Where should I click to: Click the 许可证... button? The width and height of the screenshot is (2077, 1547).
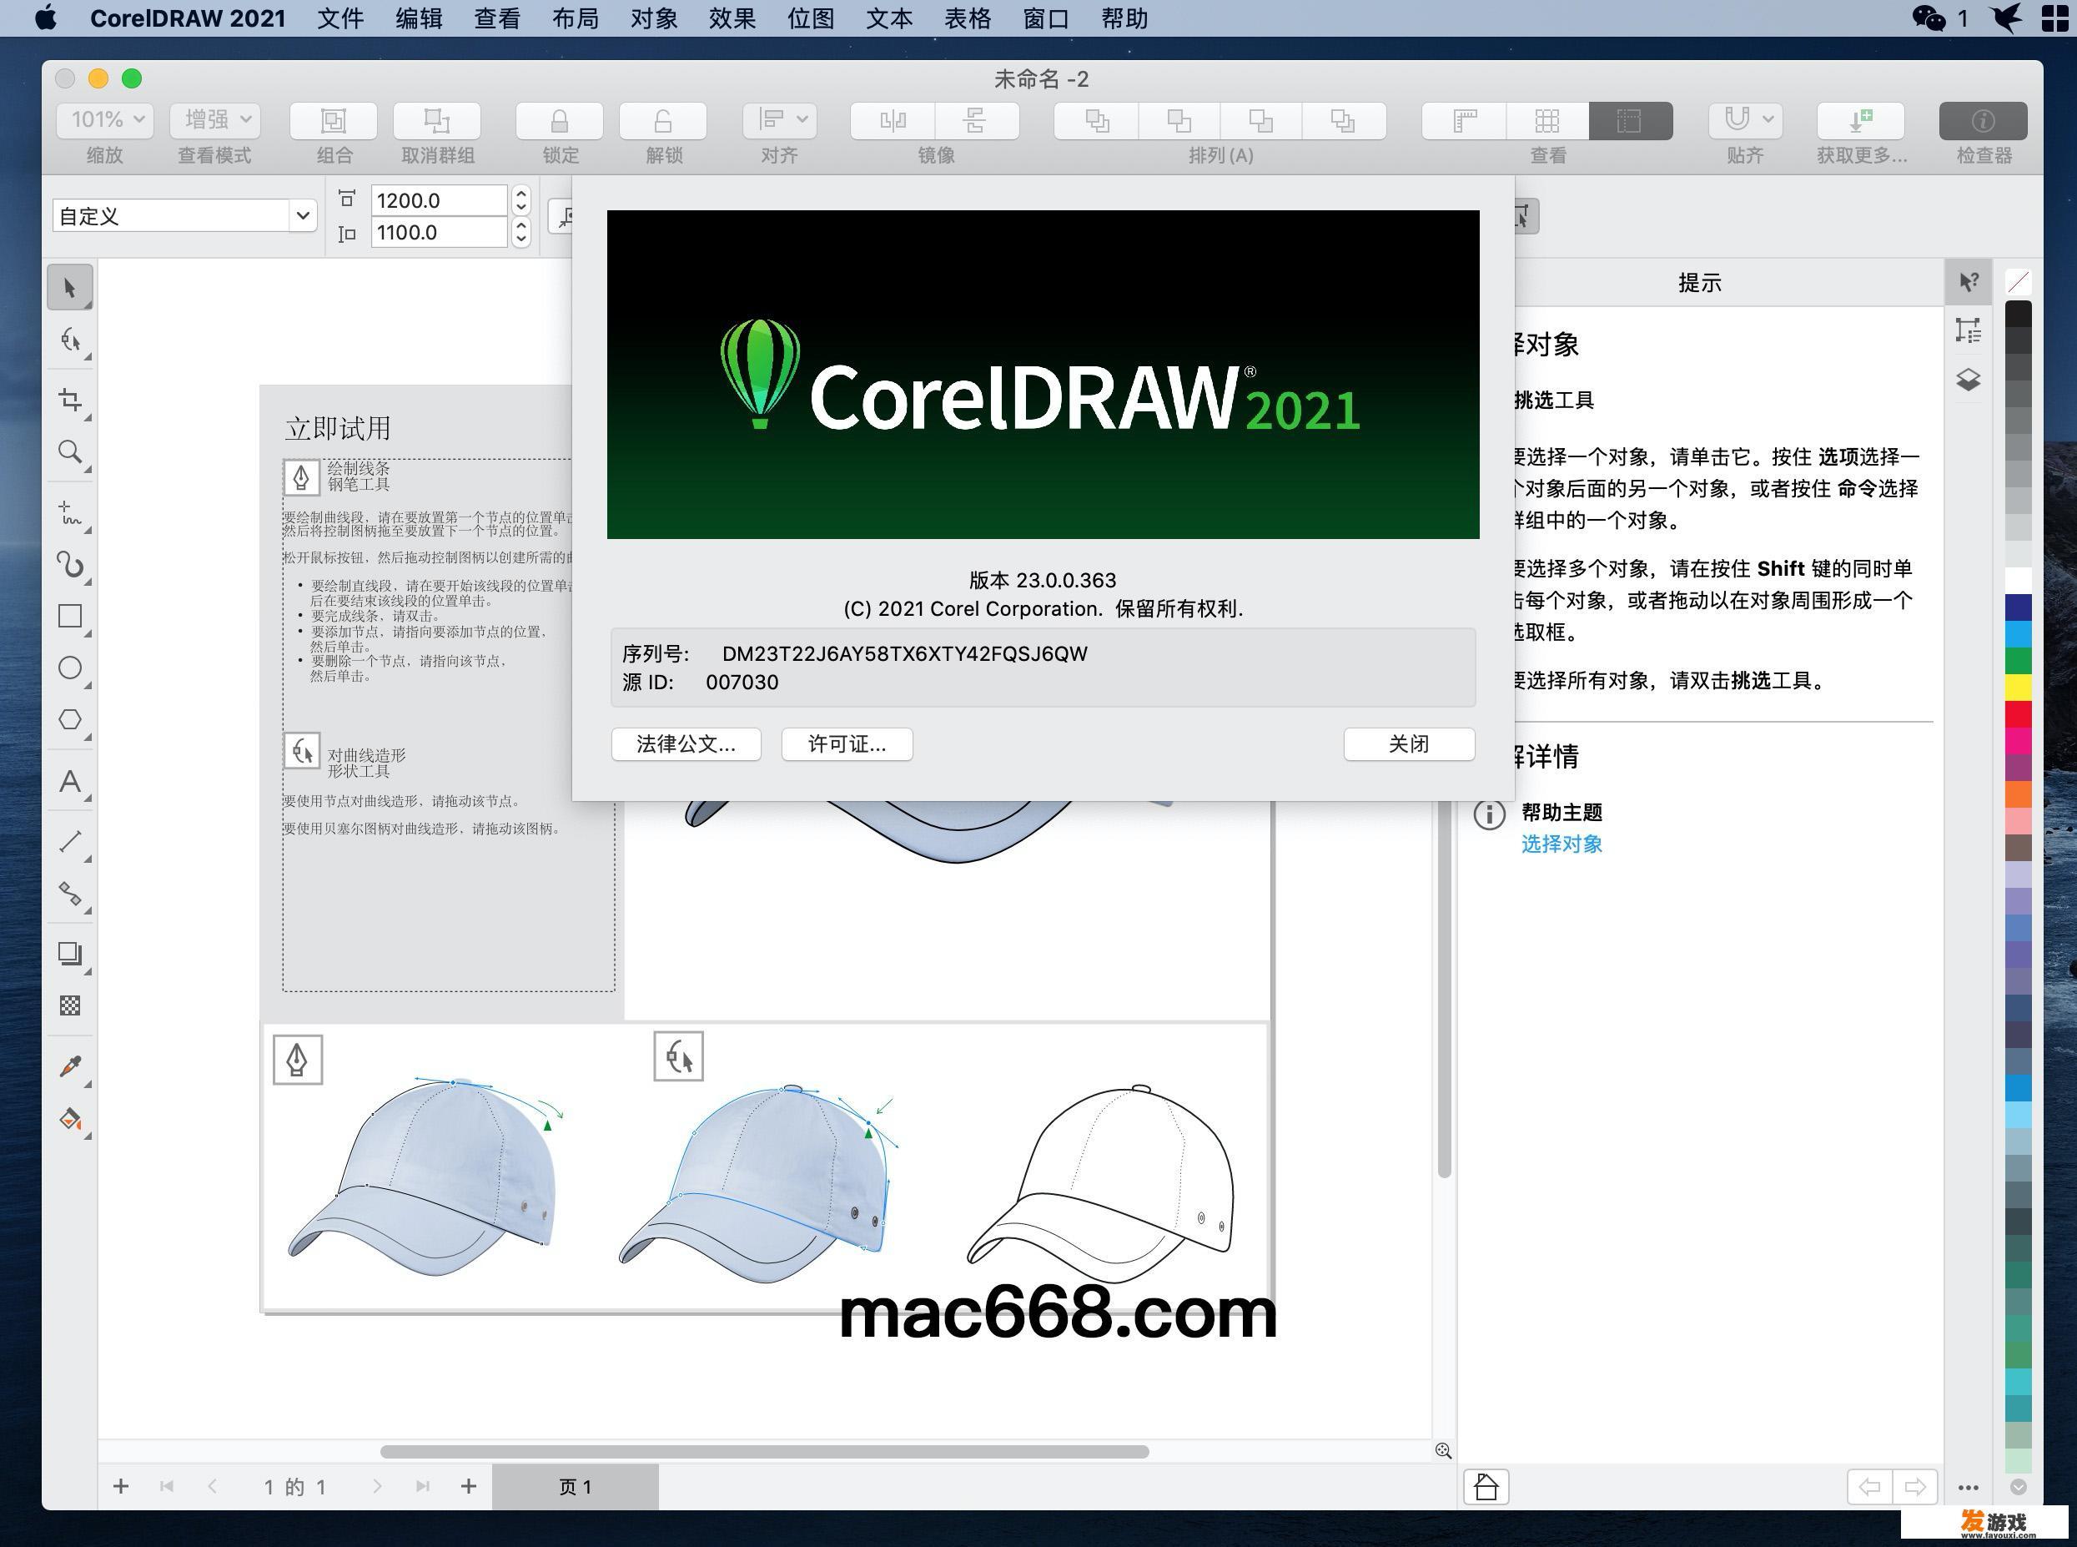coord(847,743)
